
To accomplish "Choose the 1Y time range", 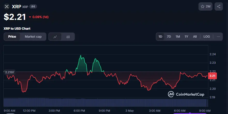I will 186,37.
